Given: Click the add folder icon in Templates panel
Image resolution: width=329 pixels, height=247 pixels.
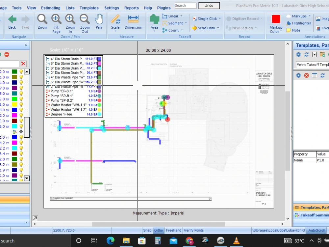Looking at the screenshot, I should point(322,55).
